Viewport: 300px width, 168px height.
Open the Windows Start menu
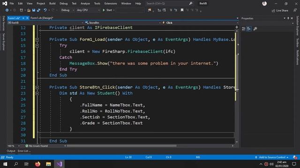pyautogui.click(x=5, y=164)
